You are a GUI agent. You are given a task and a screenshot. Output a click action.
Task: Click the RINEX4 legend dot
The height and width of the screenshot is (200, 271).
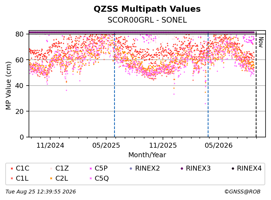(x=233, y=169)
